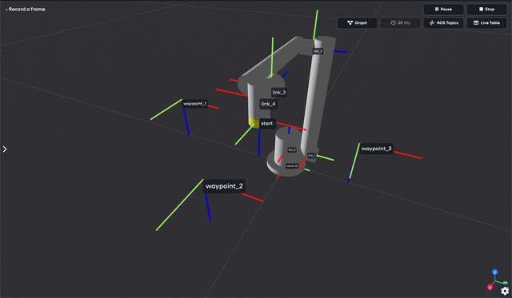The width and height of the screenshot is (512, 298).
Task: Open the Live Table view
Action: (x=486, y=23)
